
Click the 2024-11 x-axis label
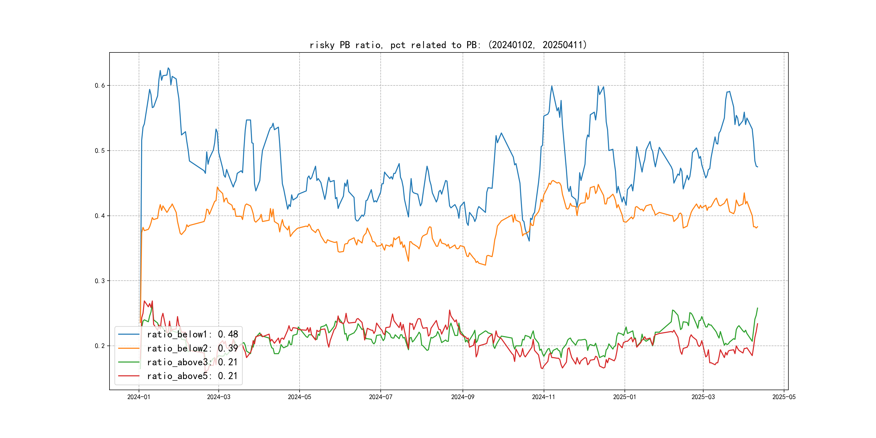click(543, 397)
